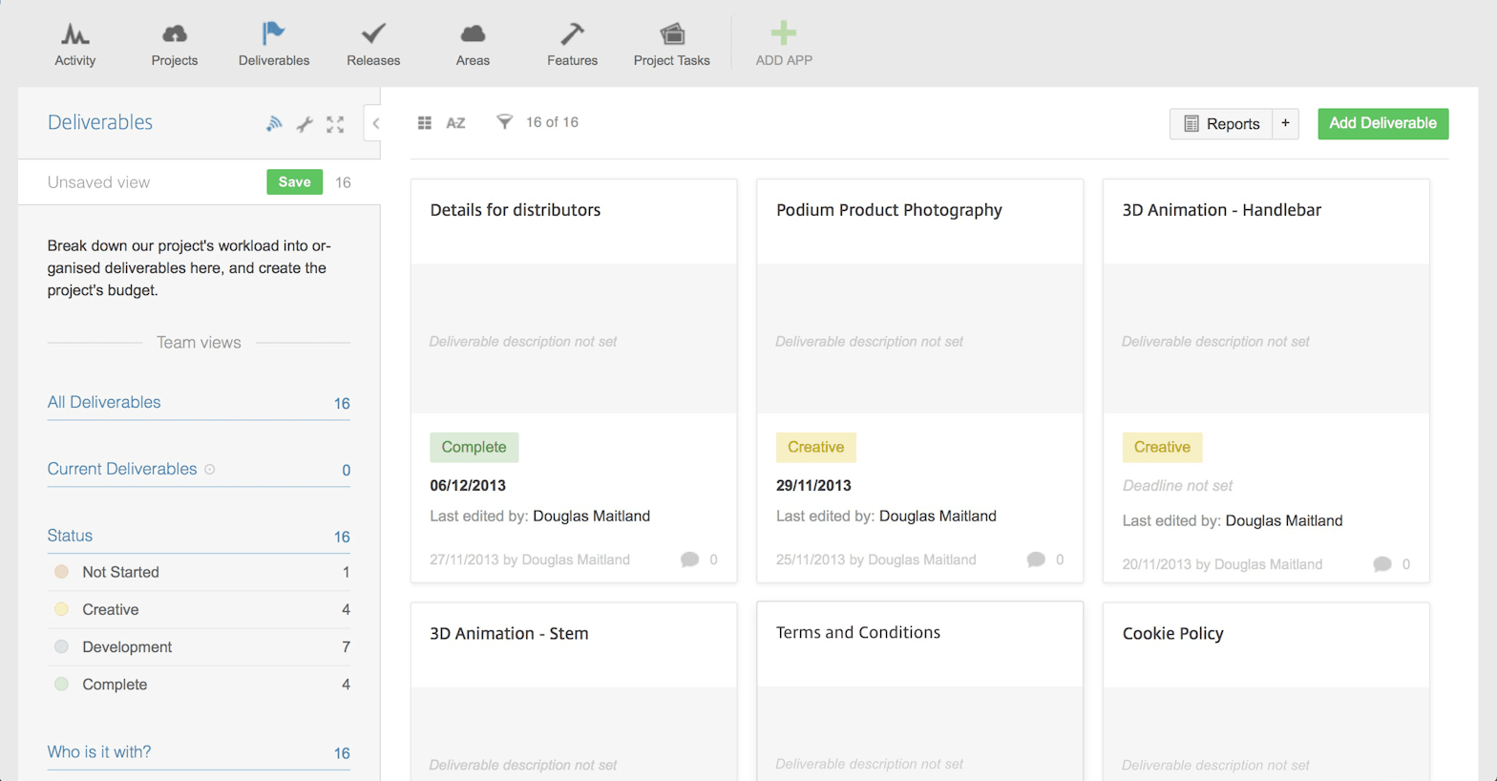The width and height of the screenshot is (1497, 781).
Task: Expand Reports options with plus button
Action: [x=1285, y=123]
